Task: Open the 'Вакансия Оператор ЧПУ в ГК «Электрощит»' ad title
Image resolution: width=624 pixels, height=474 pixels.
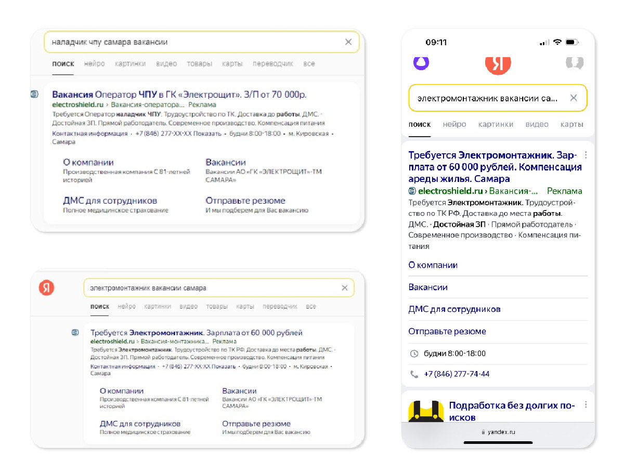Action: point(179,95)
